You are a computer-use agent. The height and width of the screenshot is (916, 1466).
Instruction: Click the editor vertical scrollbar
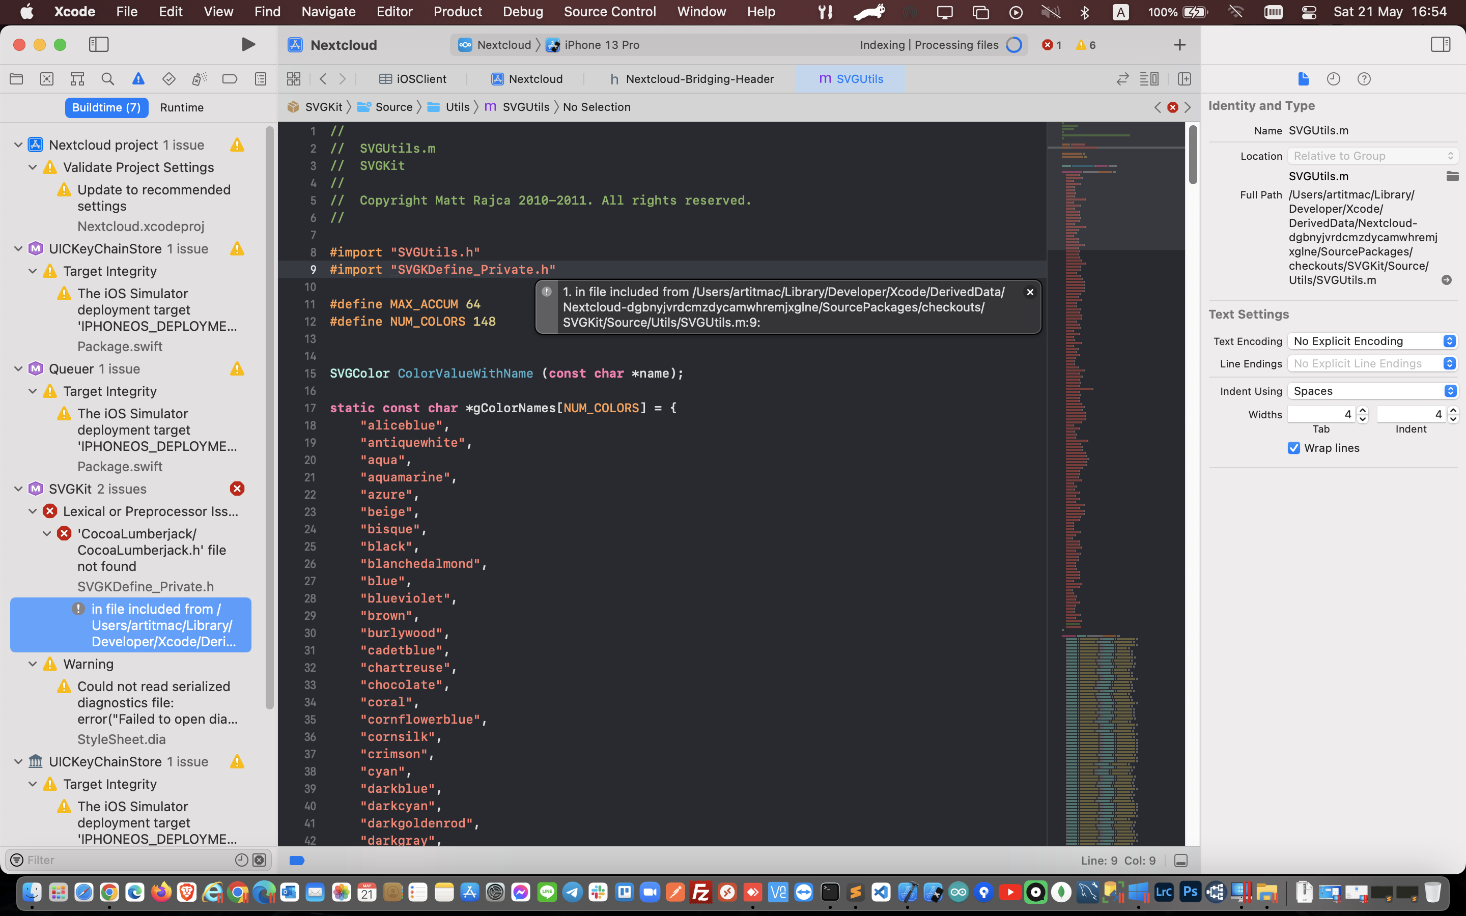tap(1192, 155)
